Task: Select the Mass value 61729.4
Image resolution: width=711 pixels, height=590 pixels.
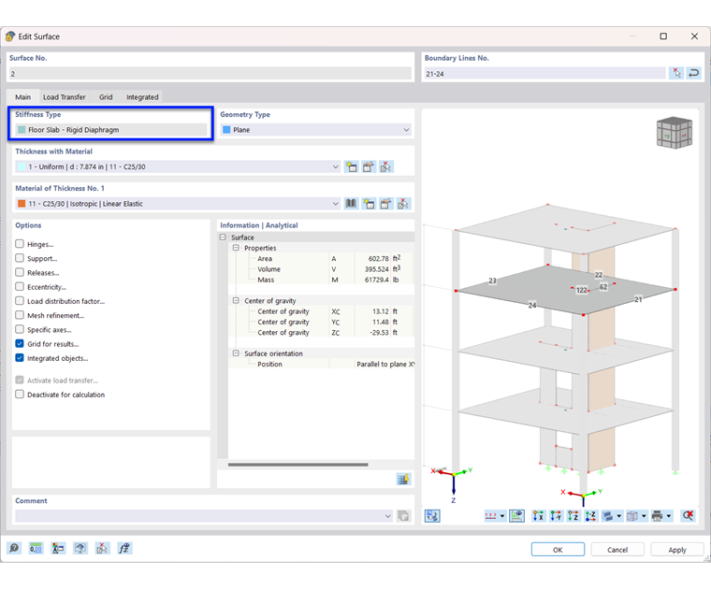Action: [376, 281]
